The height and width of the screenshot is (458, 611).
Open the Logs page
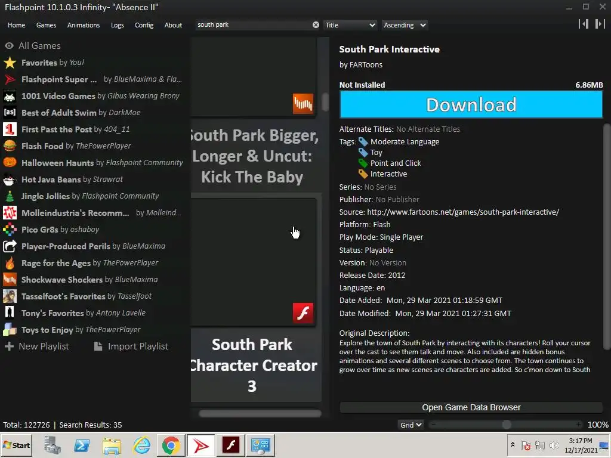(118, 25)
